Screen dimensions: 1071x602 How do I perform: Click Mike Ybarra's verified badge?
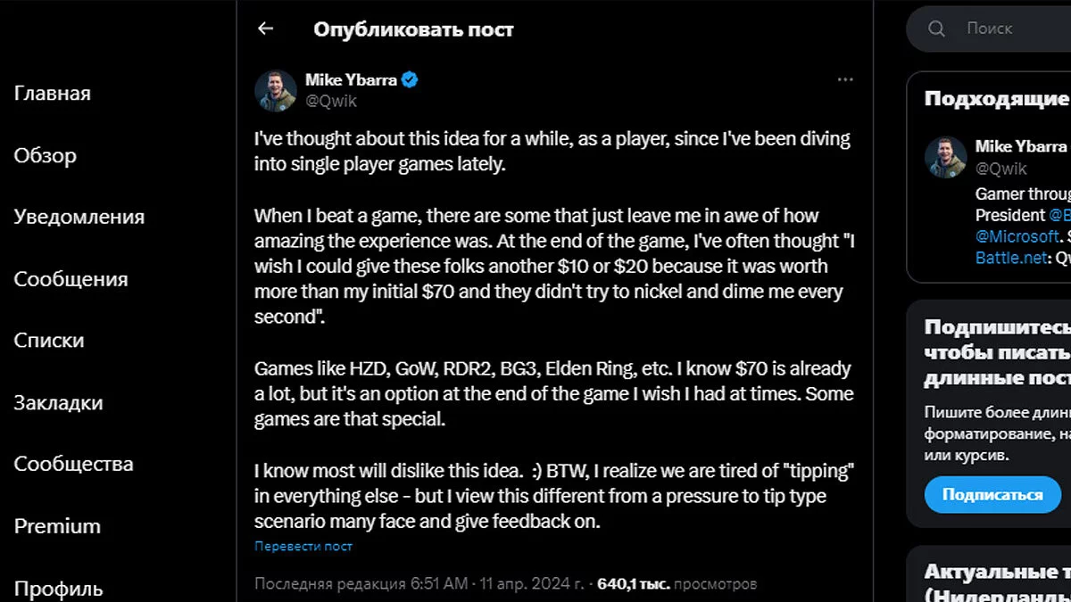coord(410,80)
